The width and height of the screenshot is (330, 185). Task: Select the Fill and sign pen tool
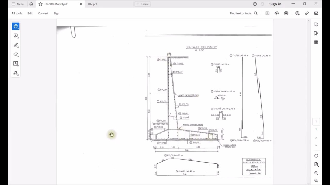[x=16, y=73]
